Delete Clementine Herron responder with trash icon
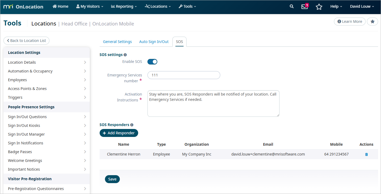 (366, 154)
